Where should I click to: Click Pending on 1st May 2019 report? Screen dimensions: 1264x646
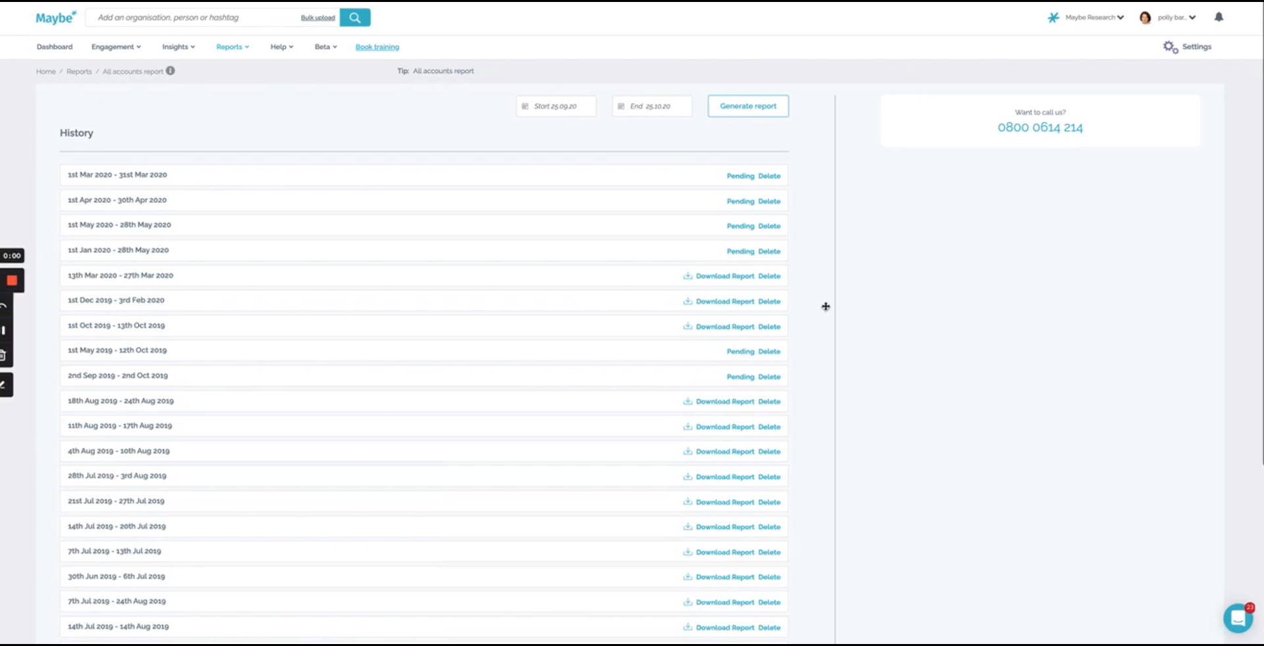click(740, 352)
